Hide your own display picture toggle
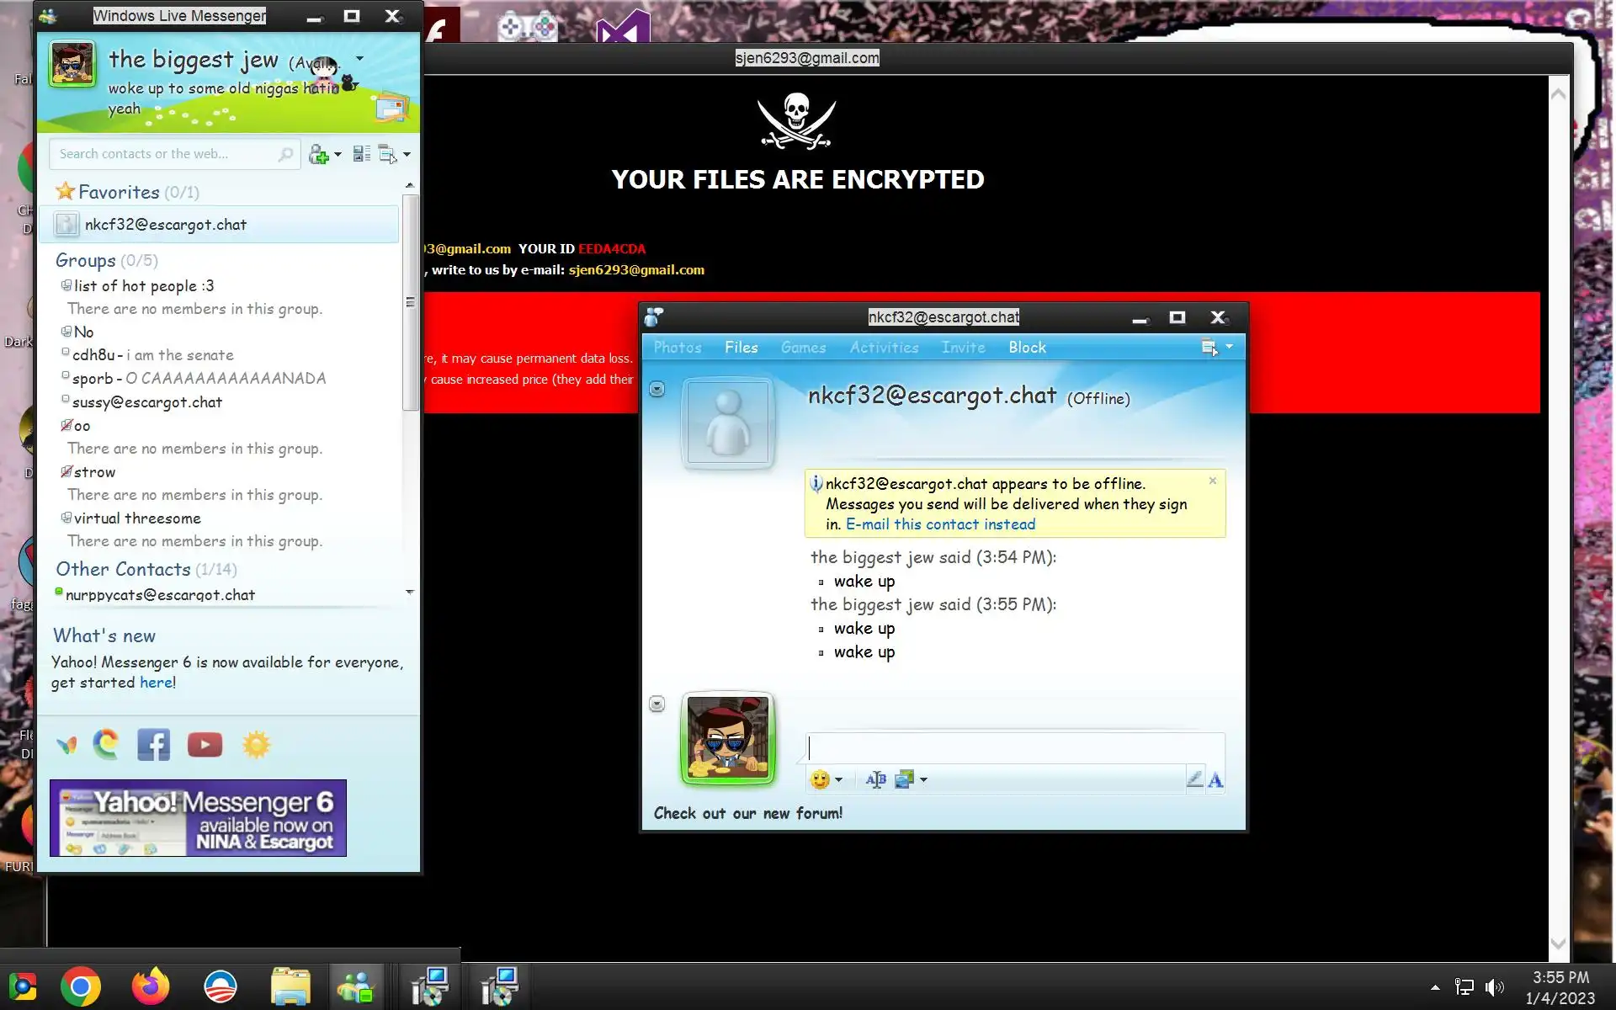The image size is (1616, 1010). tap(657, 704)
